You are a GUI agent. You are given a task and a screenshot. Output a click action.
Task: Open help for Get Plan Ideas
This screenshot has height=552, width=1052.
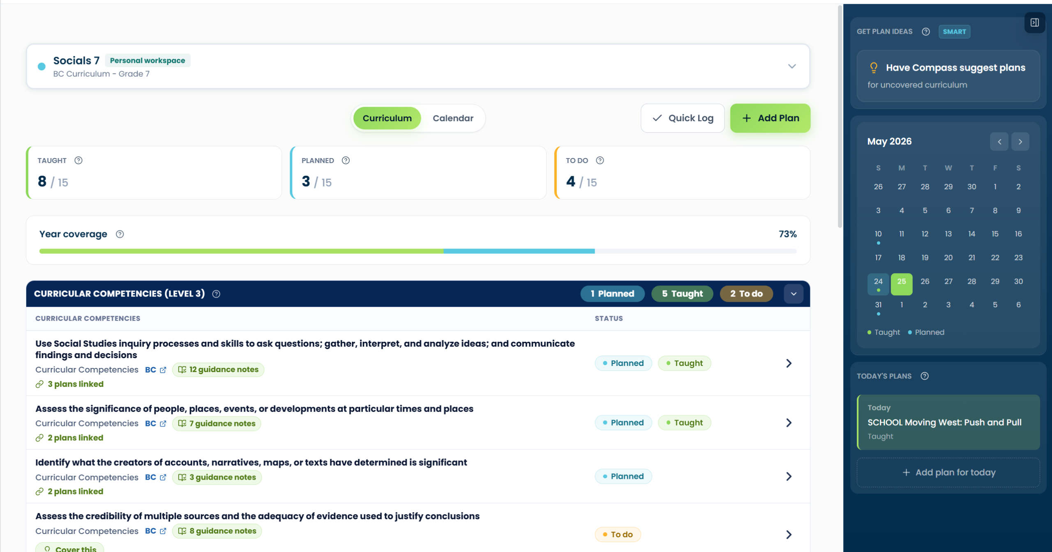pos(925,32)
